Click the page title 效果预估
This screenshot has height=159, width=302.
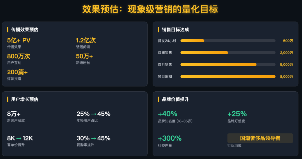tap(99, 9)
